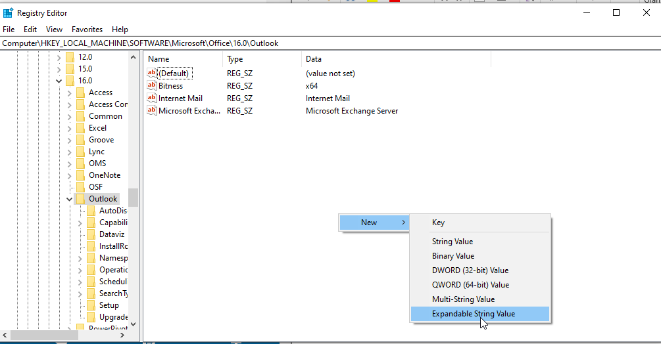Select the Access Cor key in tree

(107, 104)
